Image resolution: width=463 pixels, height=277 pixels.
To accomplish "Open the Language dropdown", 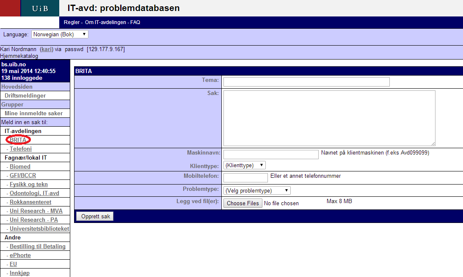I will 60,34.
